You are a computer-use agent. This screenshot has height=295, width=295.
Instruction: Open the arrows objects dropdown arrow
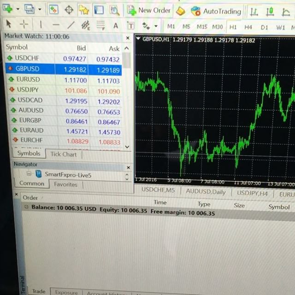point(156,26)
